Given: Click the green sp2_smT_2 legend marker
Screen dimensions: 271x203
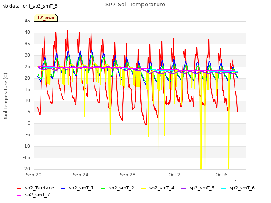Looking at the screenshot, I should (103, 189).
